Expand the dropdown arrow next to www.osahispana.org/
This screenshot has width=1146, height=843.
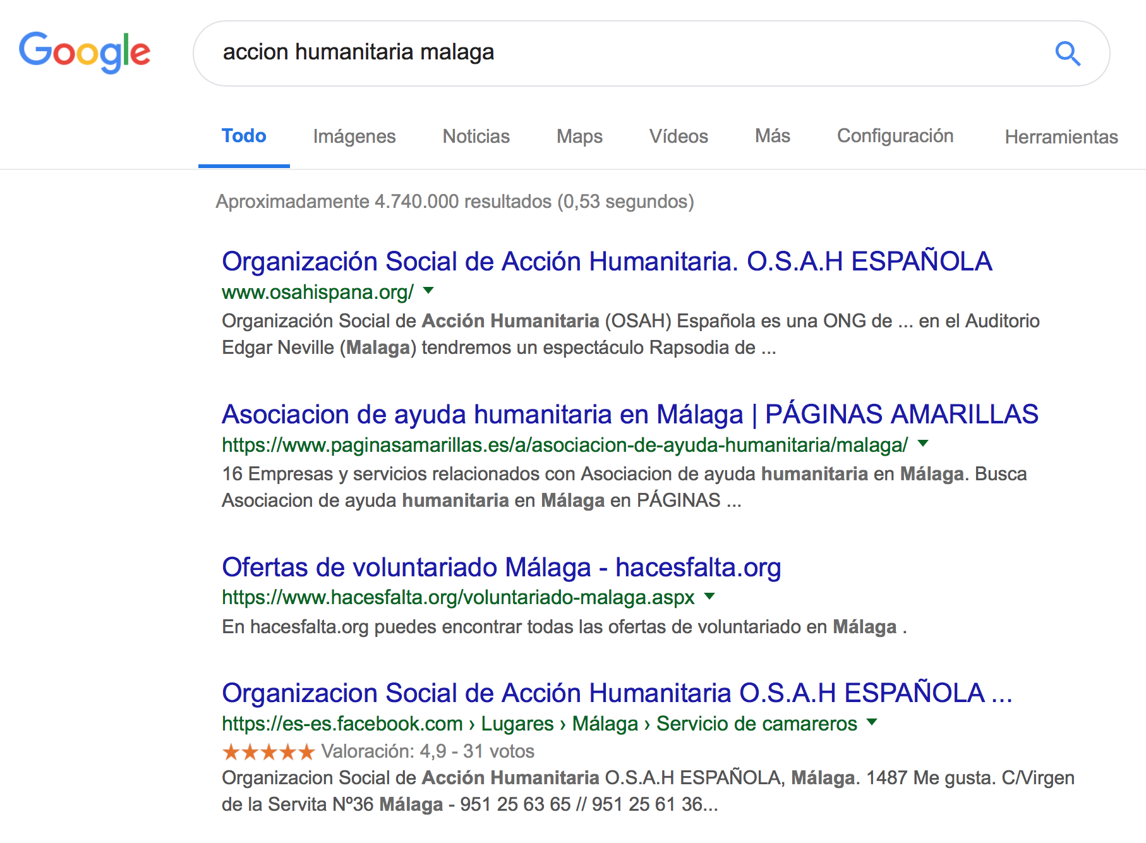click(428, 291)
